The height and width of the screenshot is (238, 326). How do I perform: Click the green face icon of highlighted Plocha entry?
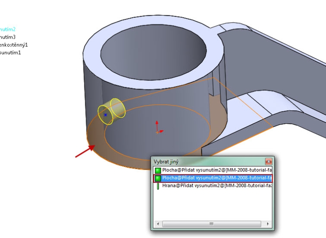point(158,178)
